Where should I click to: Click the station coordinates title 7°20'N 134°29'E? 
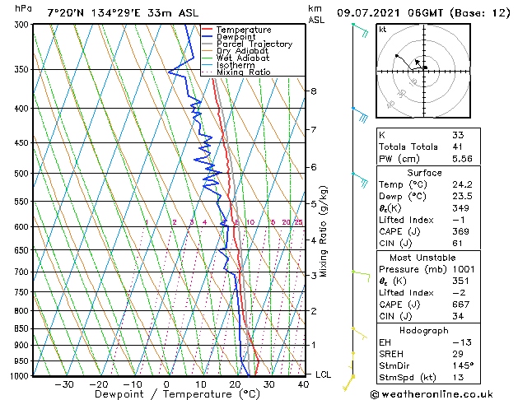pyautogui.click(x=94, y=13)
